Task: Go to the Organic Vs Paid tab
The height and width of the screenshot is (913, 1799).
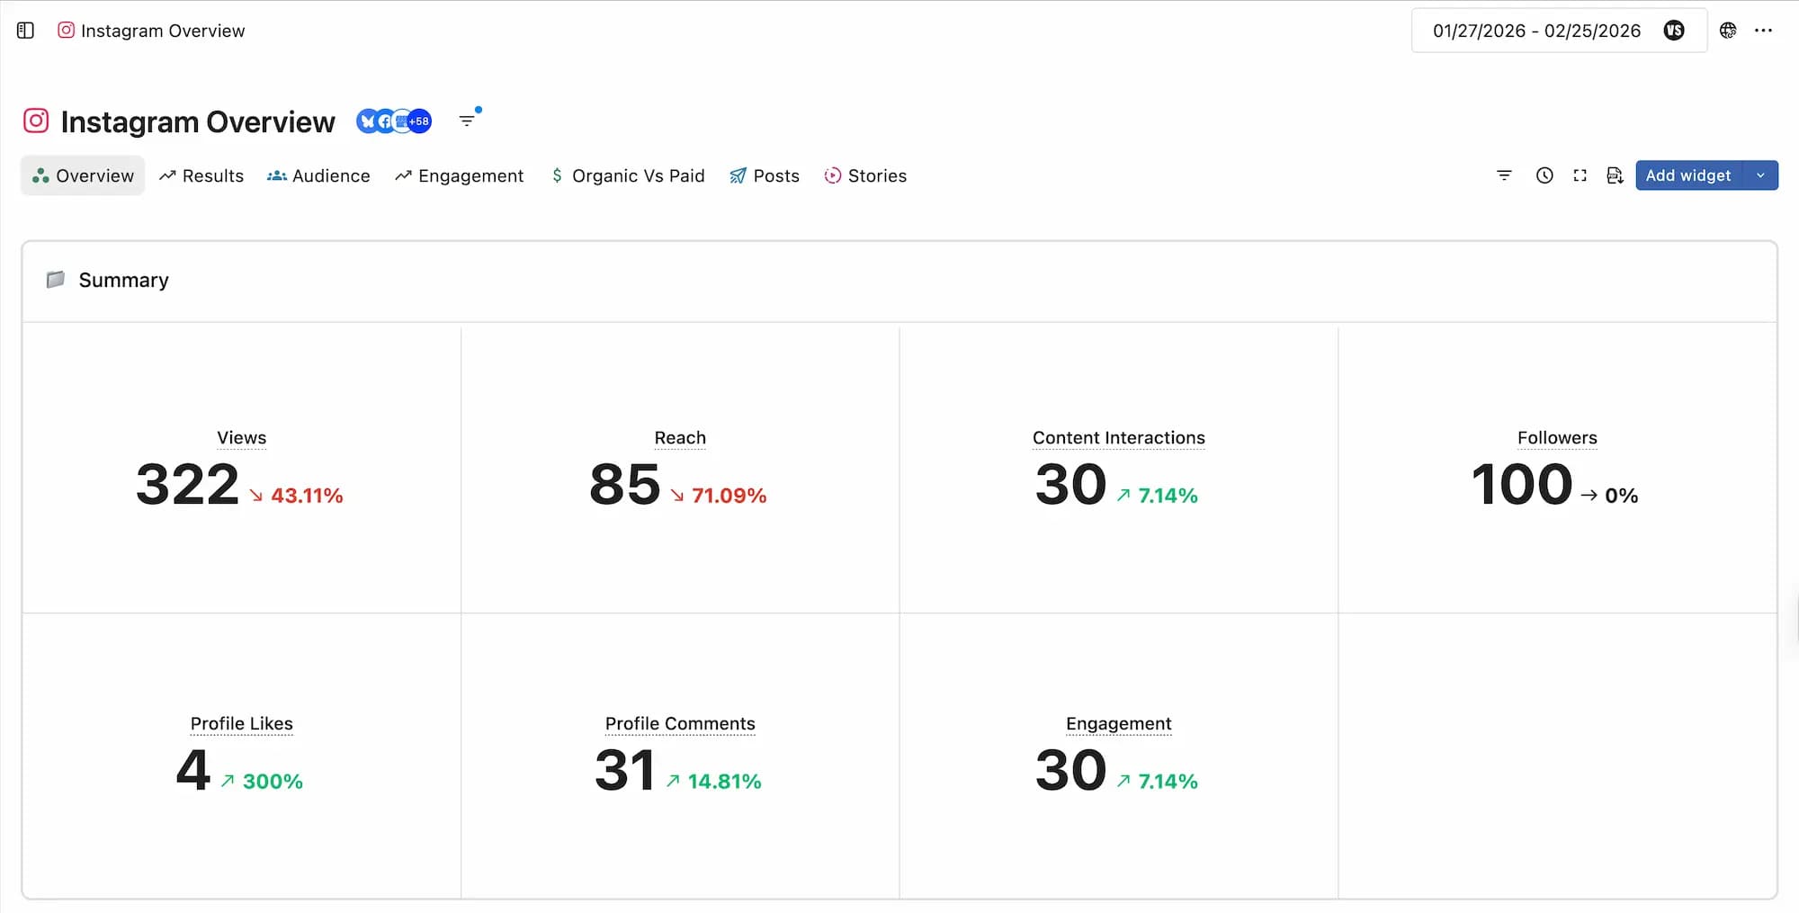Action: pyautogui.click(x=628, y=175)
